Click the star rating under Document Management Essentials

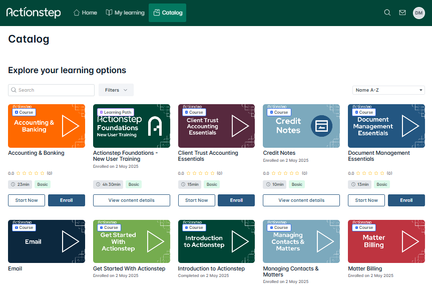[370, 173]
